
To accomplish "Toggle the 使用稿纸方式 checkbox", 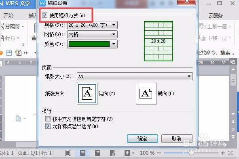I will [44, 15].
